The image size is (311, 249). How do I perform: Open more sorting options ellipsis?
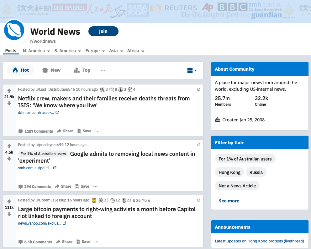(103, 71)
